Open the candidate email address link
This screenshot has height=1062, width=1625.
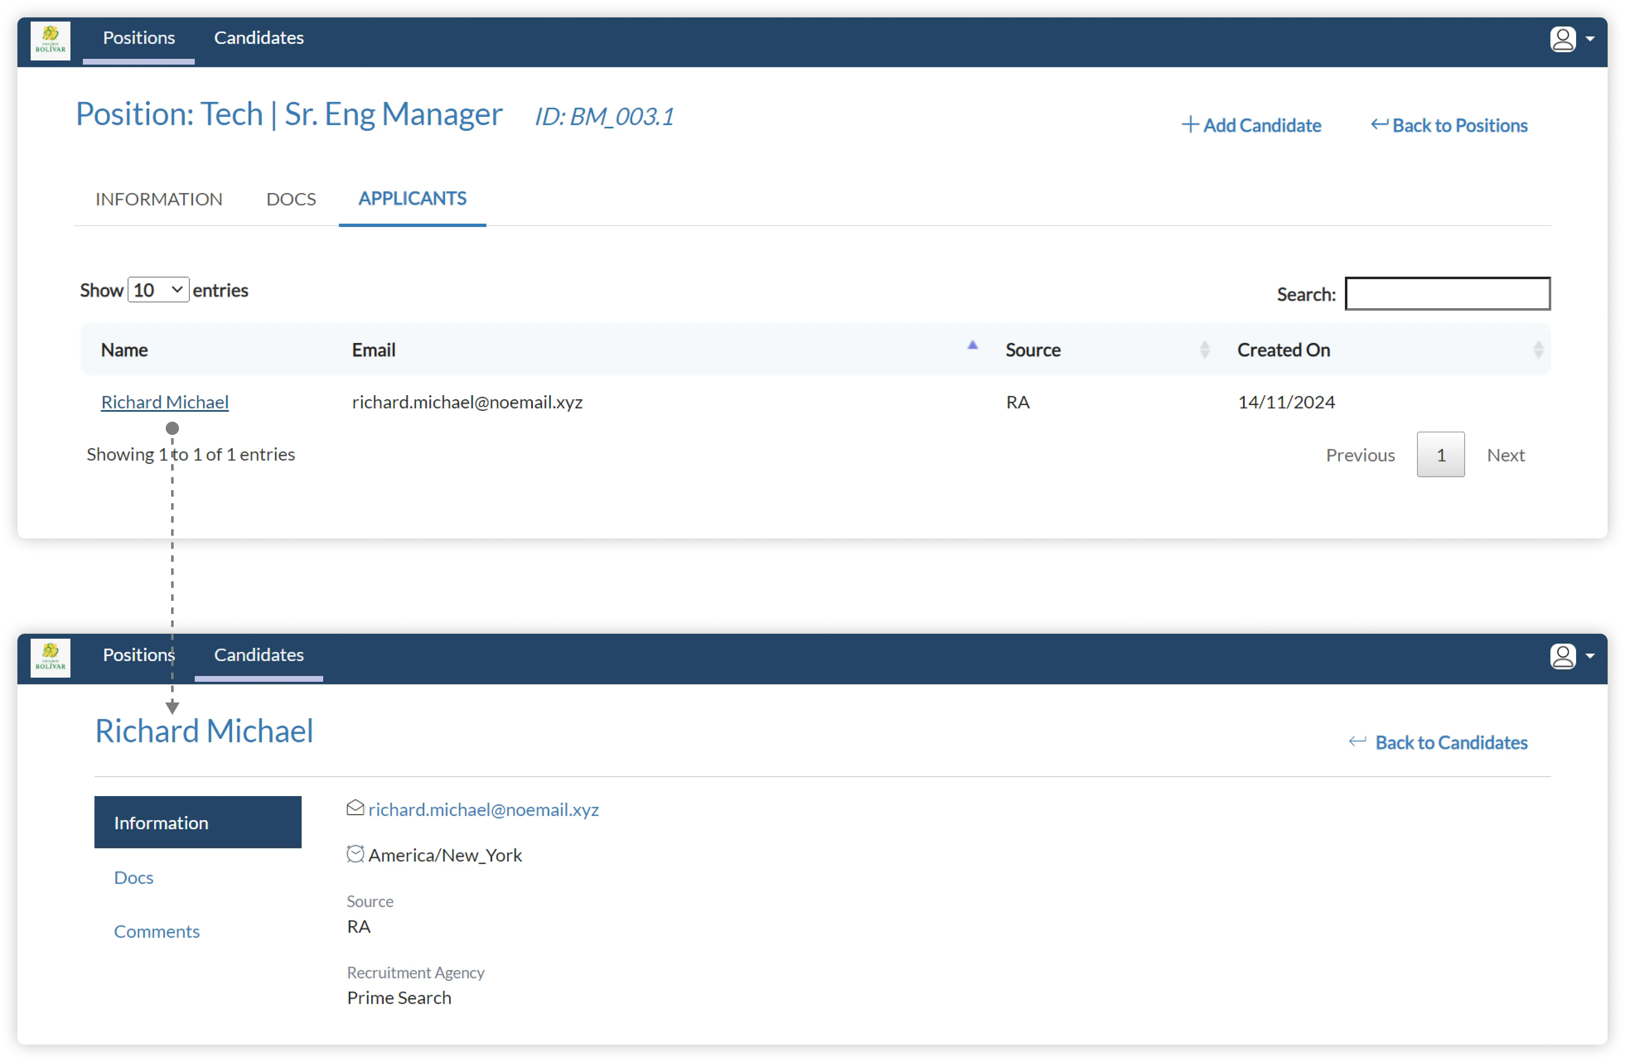[x=484, y=809]
